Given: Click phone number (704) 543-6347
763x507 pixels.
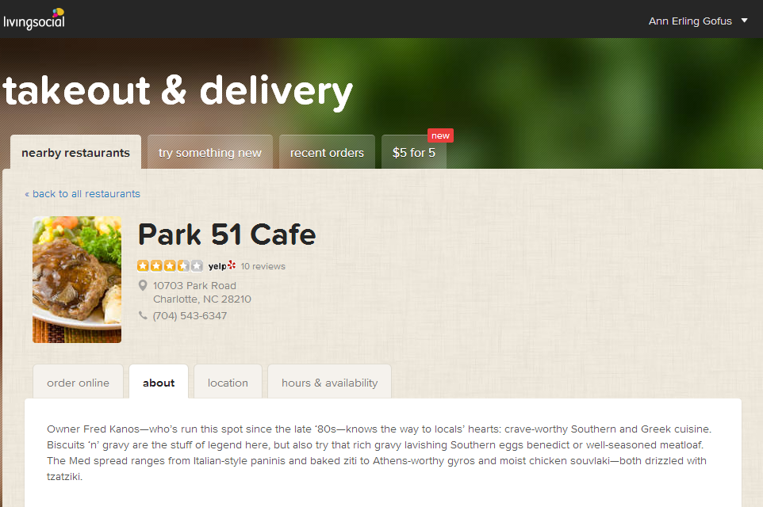Looking at the screenshot, I should [x=190, y=315].
